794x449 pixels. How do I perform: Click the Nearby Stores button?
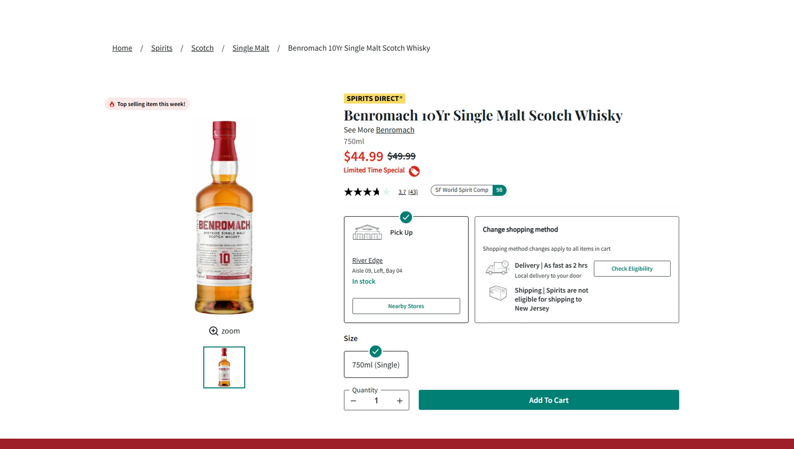(406, 306)
